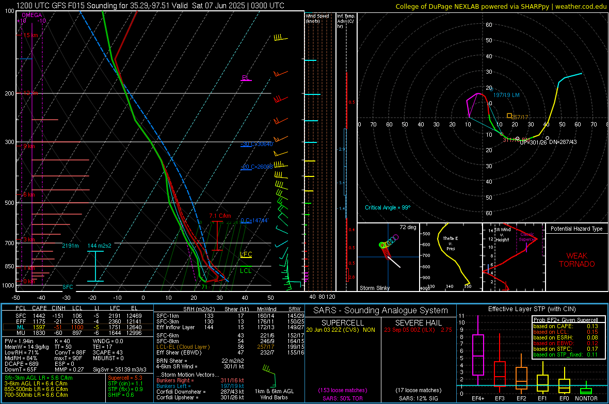Click the based on STPC: 0.17 line
The width and height of the screenshot is (609, 404).
[x=566, y=349]
